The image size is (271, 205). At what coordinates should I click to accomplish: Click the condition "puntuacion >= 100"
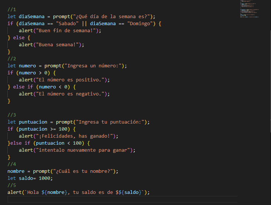coord(43,129)
